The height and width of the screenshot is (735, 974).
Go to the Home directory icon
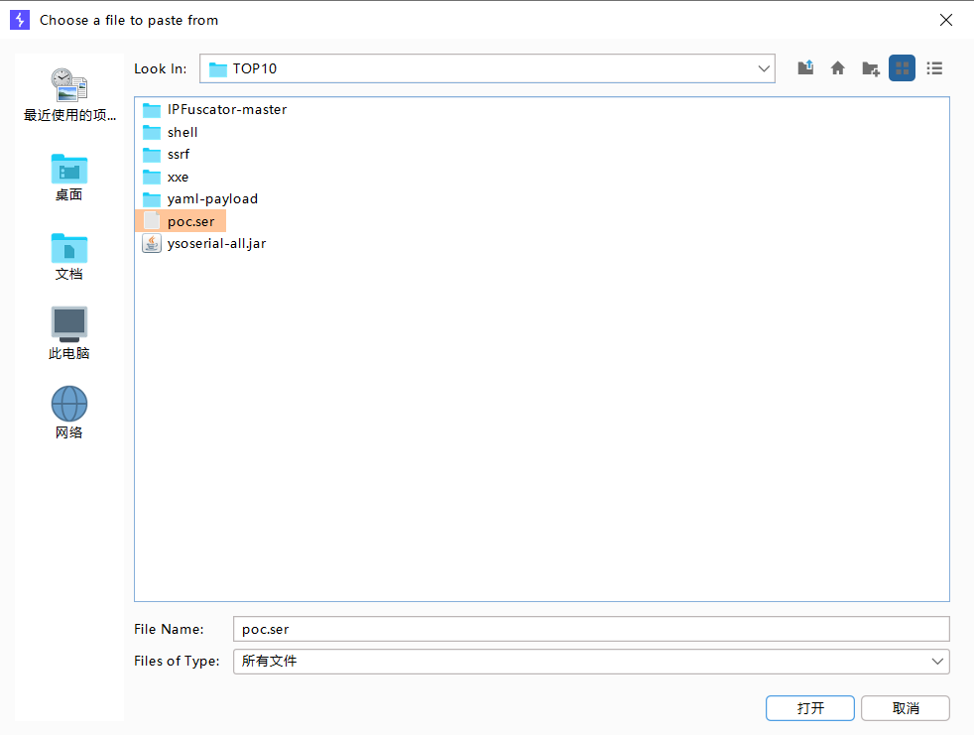pos(838,68)
